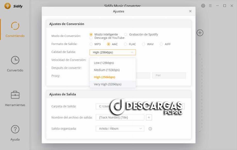Add tag with plus button next to filename
The height and width of the screenshot is (150, 237).
coord(149,117)
